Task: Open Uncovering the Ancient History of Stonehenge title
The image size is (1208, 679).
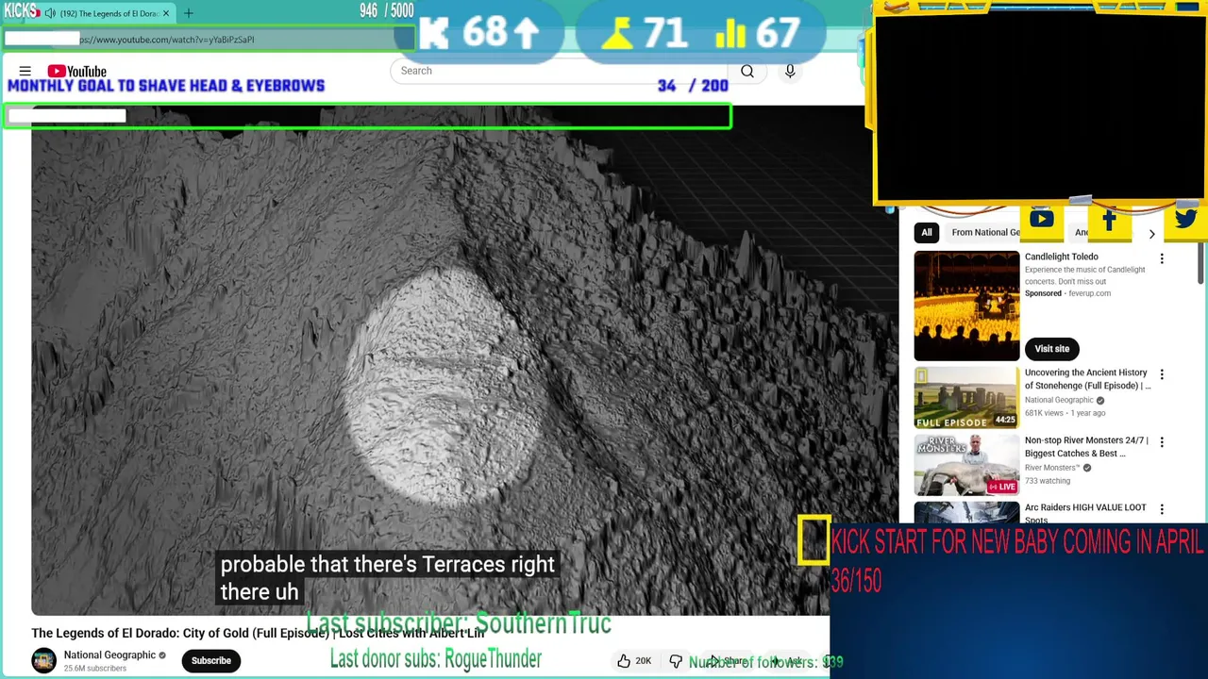Action: (x=1086, y=379)
